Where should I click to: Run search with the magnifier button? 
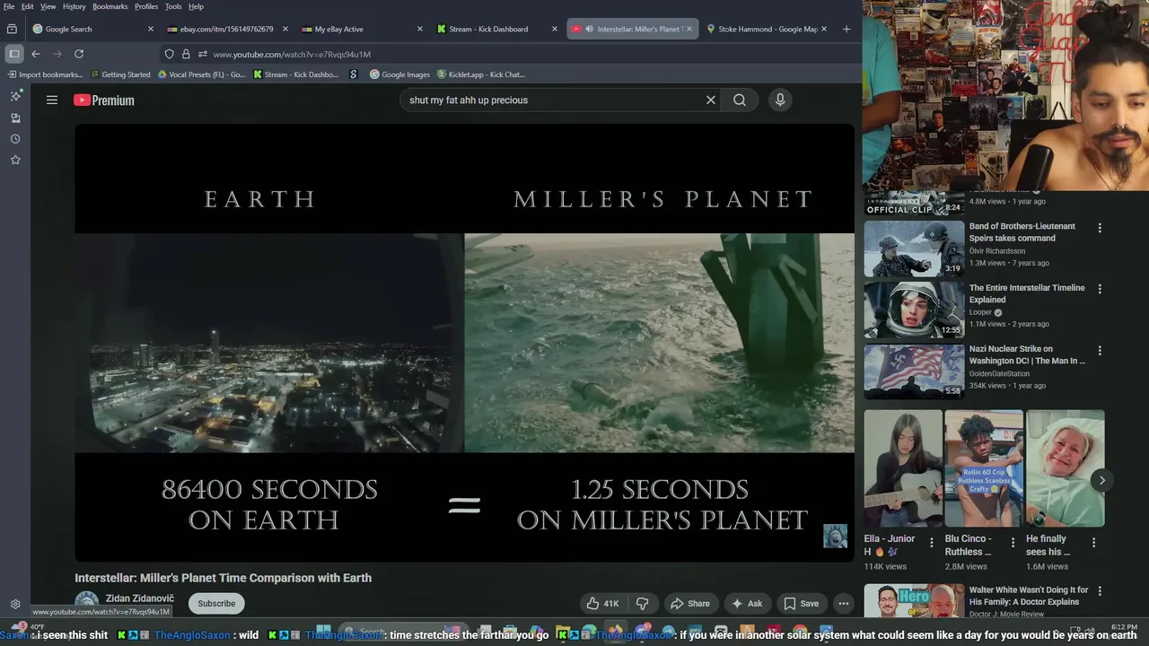(740, 100)
